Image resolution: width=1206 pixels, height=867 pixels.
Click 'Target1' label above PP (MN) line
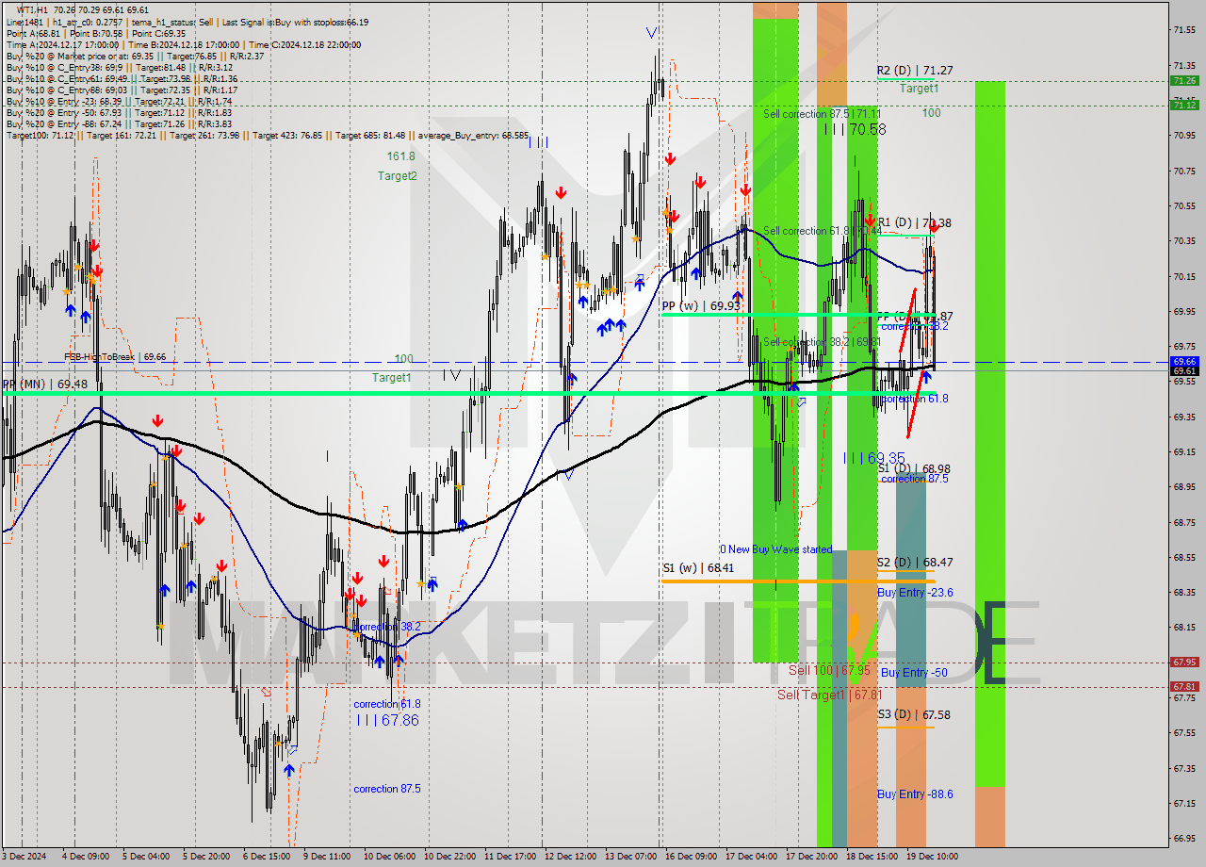click(x=391, y=377)
